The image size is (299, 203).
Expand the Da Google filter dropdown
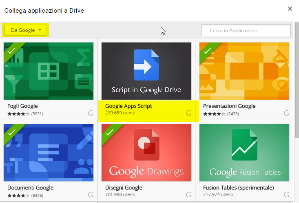pyautogui.click(x=25, y=30)
